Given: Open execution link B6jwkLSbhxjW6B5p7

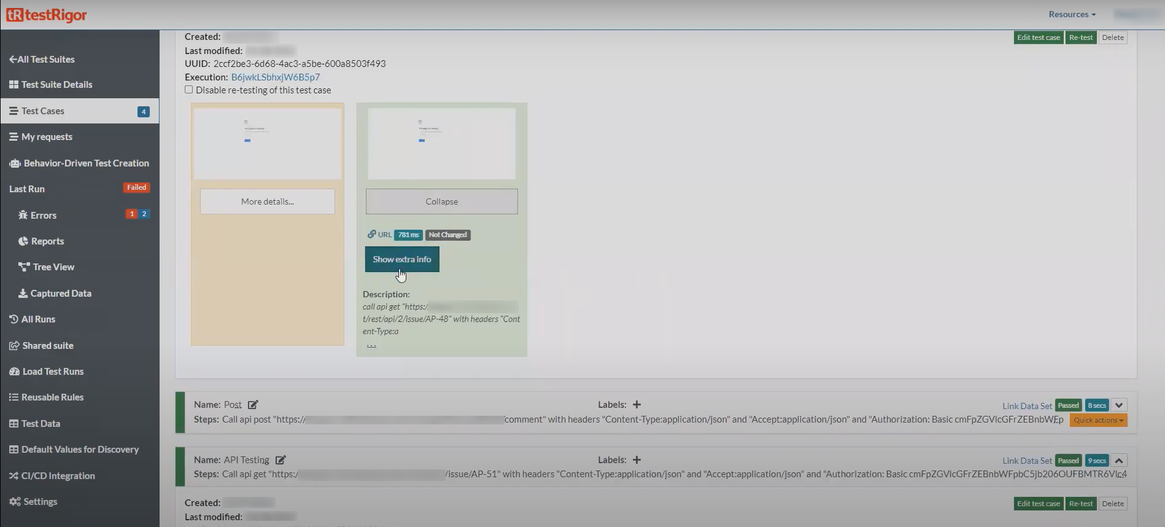Looking at the screenshot, I should pyautogui.click(x=275, y=77).
